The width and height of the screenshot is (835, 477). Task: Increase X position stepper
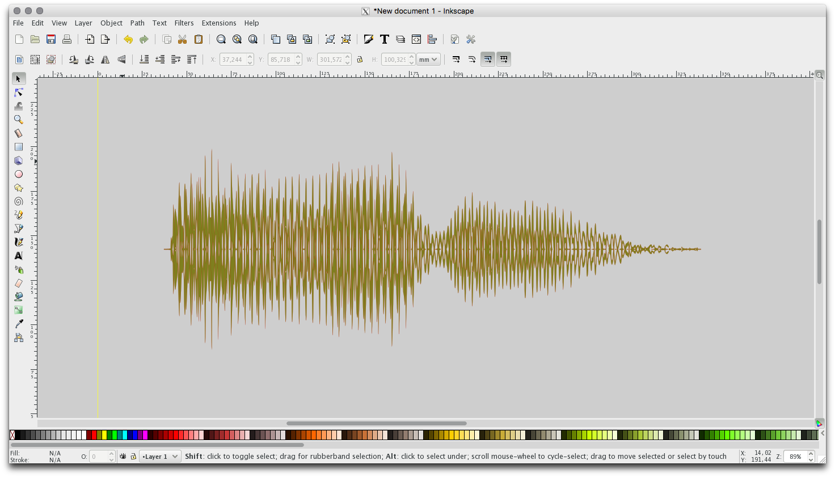tap(250, 57)
